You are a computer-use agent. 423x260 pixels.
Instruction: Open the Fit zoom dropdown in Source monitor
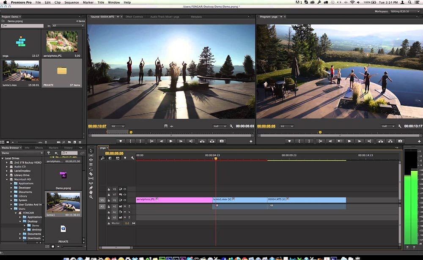pos(117,126)
